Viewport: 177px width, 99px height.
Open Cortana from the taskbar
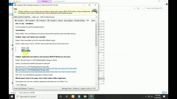click(61, 97)
